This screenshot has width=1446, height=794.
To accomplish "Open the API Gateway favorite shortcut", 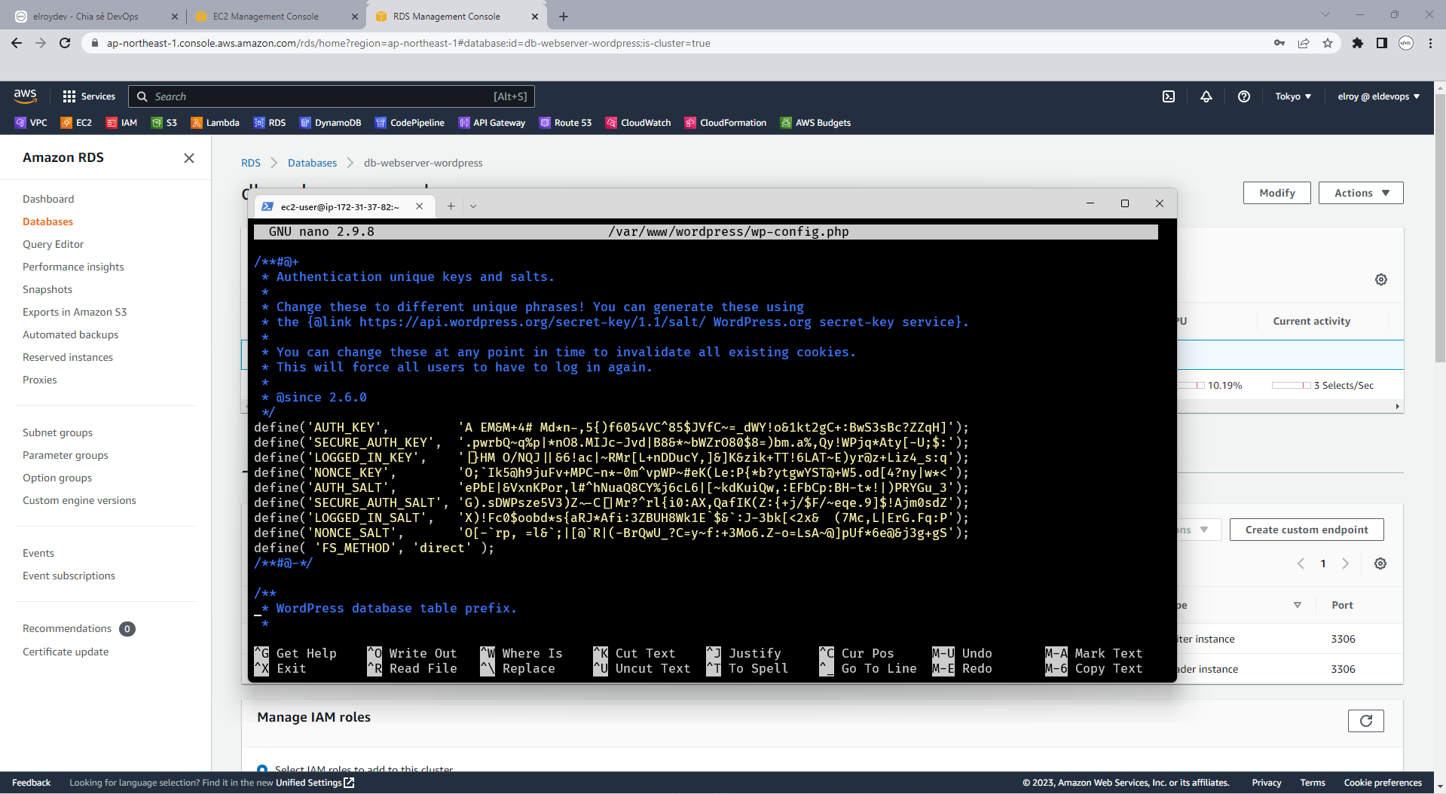I will point(492,123).
